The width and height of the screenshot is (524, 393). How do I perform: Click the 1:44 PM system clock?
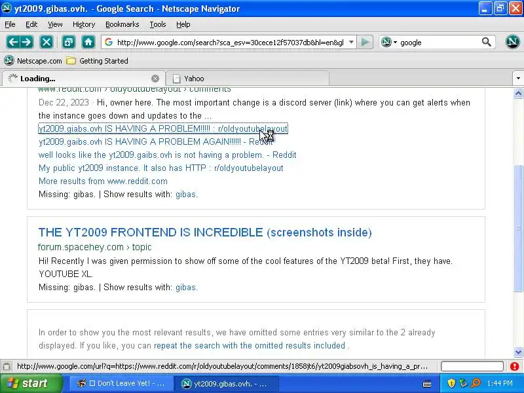click(x=500, y=383)
